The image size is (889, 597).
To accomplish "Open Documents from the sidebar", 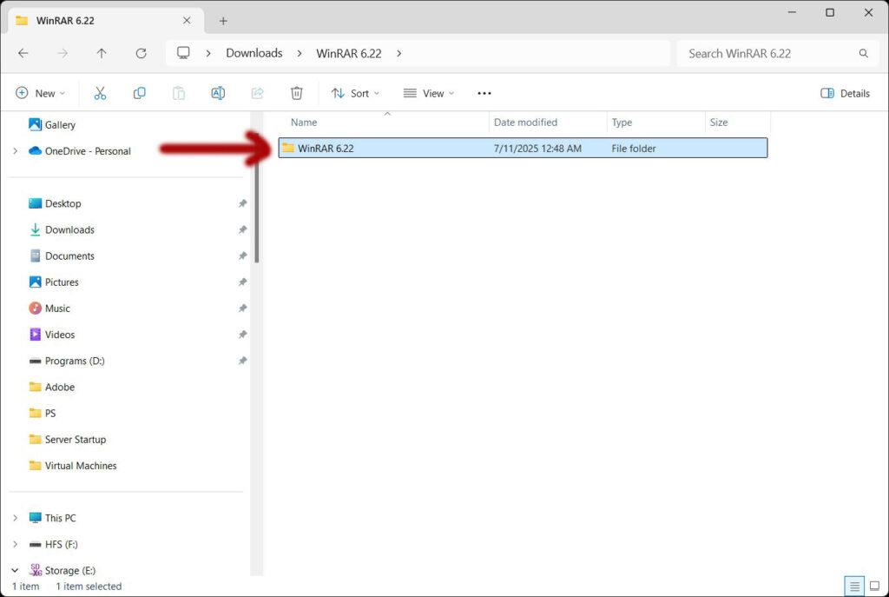I will point(69,256).
